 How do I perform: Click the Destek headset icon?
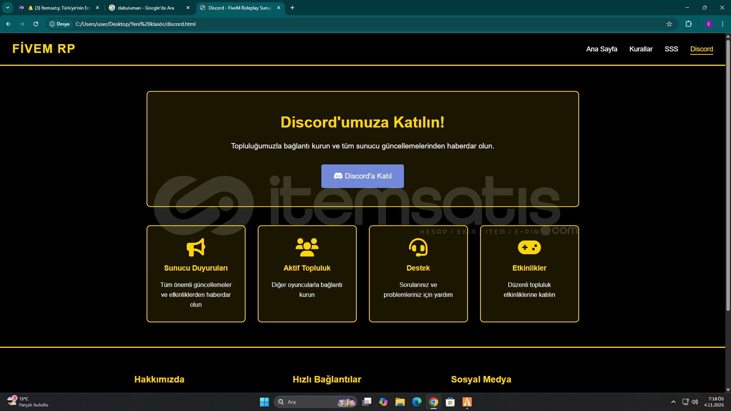click(x=418, y=247)
